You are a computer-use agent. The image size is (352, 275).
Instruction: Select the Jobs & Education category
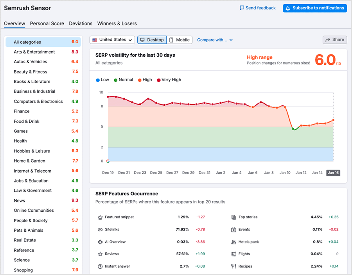point(43,180)
